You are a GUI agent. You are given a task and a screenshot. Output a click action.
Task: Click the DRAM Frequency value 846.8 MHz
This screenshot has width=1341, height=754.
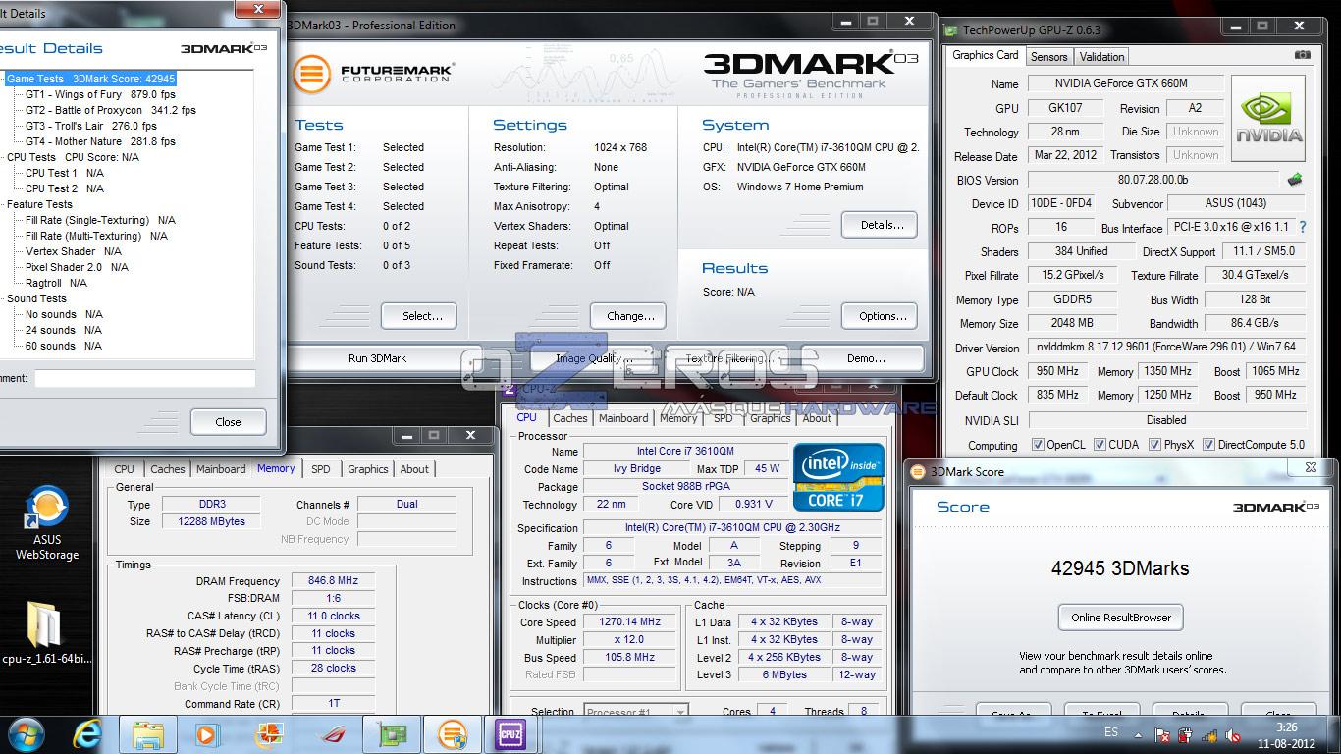[332, 581]
